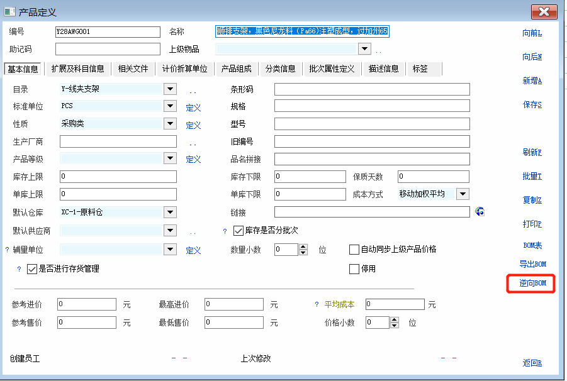Viewport: 567px width, 381px height.
Task: Click the ellipsis button beside 目录 dropdown
Action: click(x=193, y=91)
